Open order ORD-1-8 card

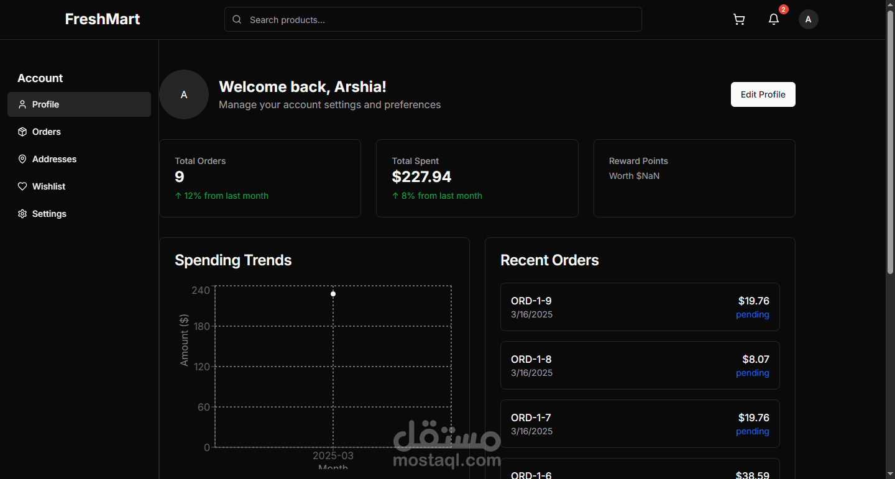[640, 365]
